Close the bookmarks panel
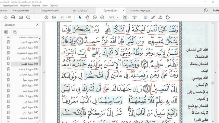219x123 pixels. tap(37, 25)
